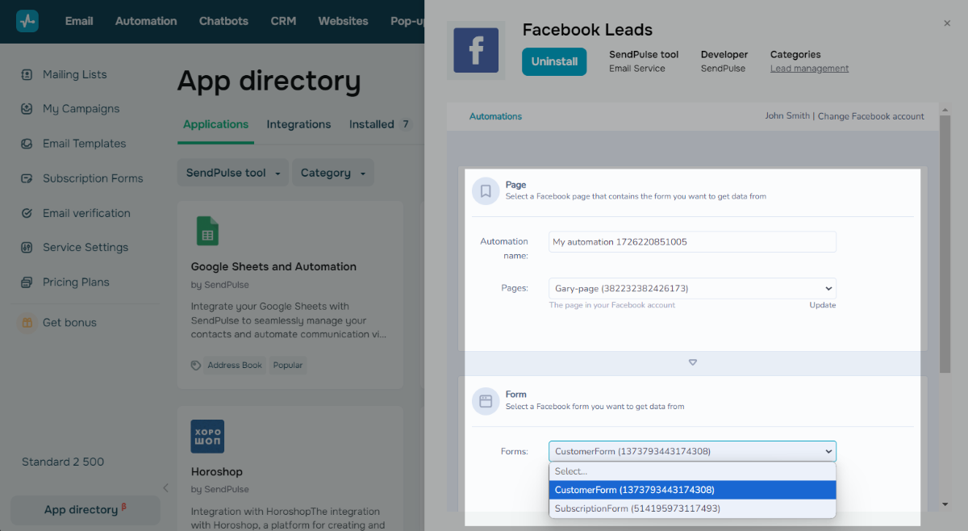
Task: Click the Uninstall button
Action: (554, 61)
